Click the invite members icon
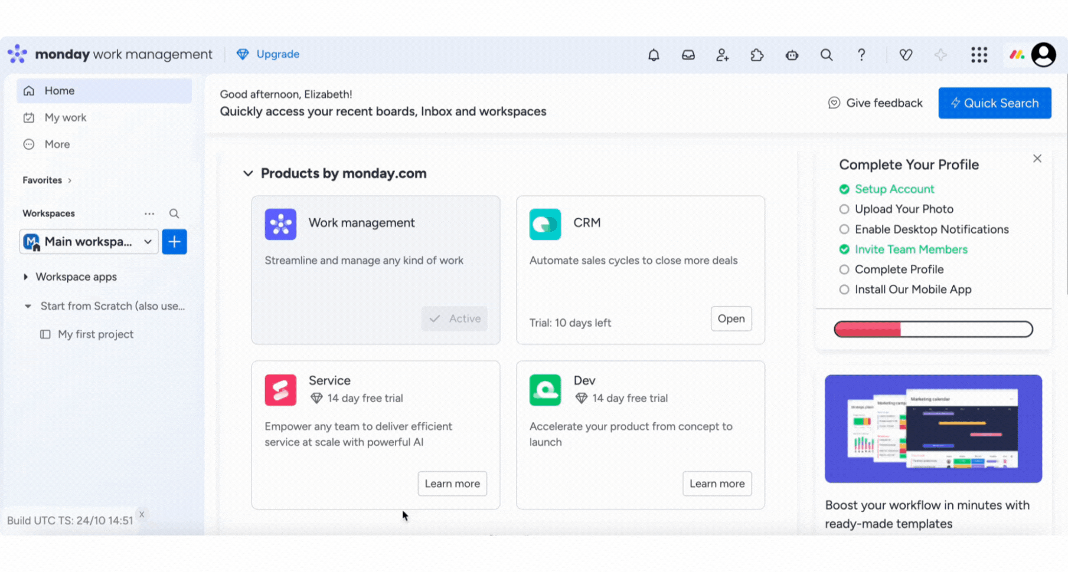 point(722,55)
